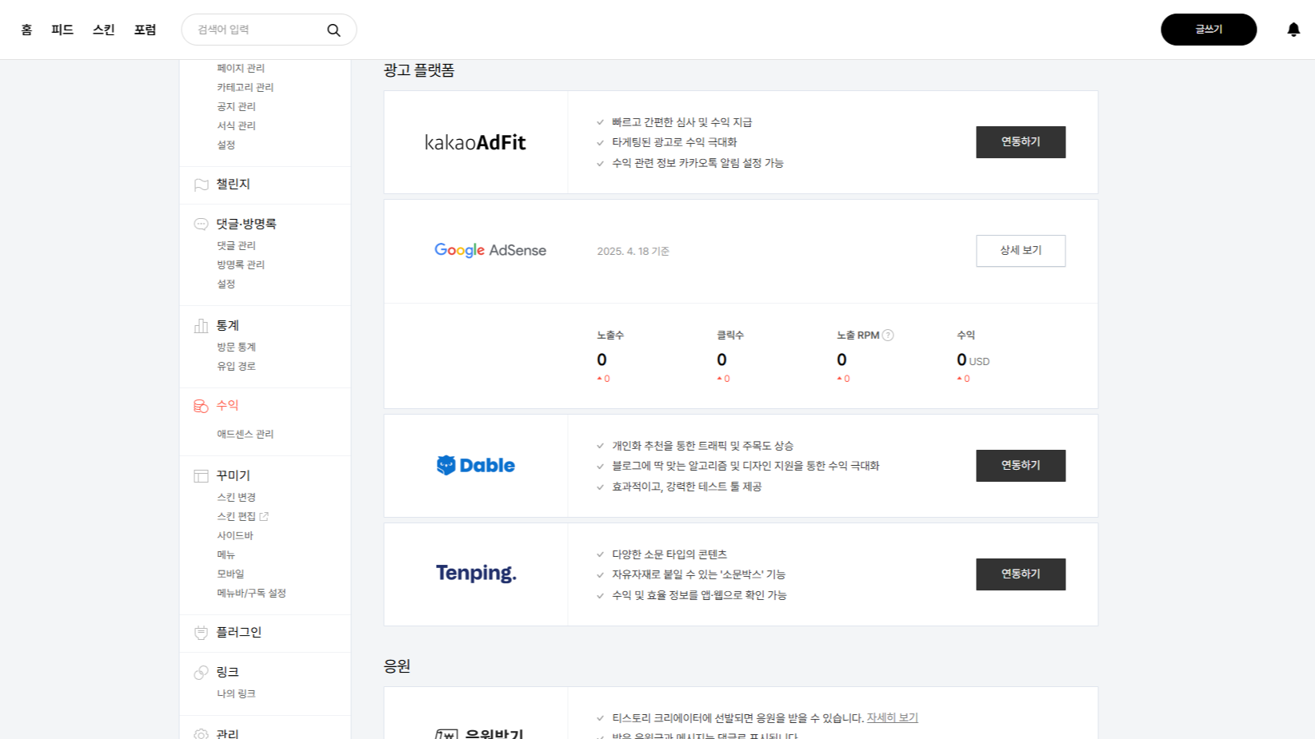1315x739 pixels.
Task: Click the 응원 heading
Action: coord(398,666)
